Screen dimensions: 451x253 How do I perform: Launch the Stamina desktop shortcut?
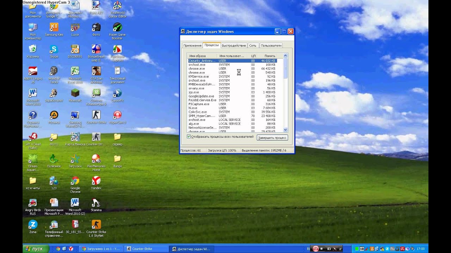pos(96,205)
